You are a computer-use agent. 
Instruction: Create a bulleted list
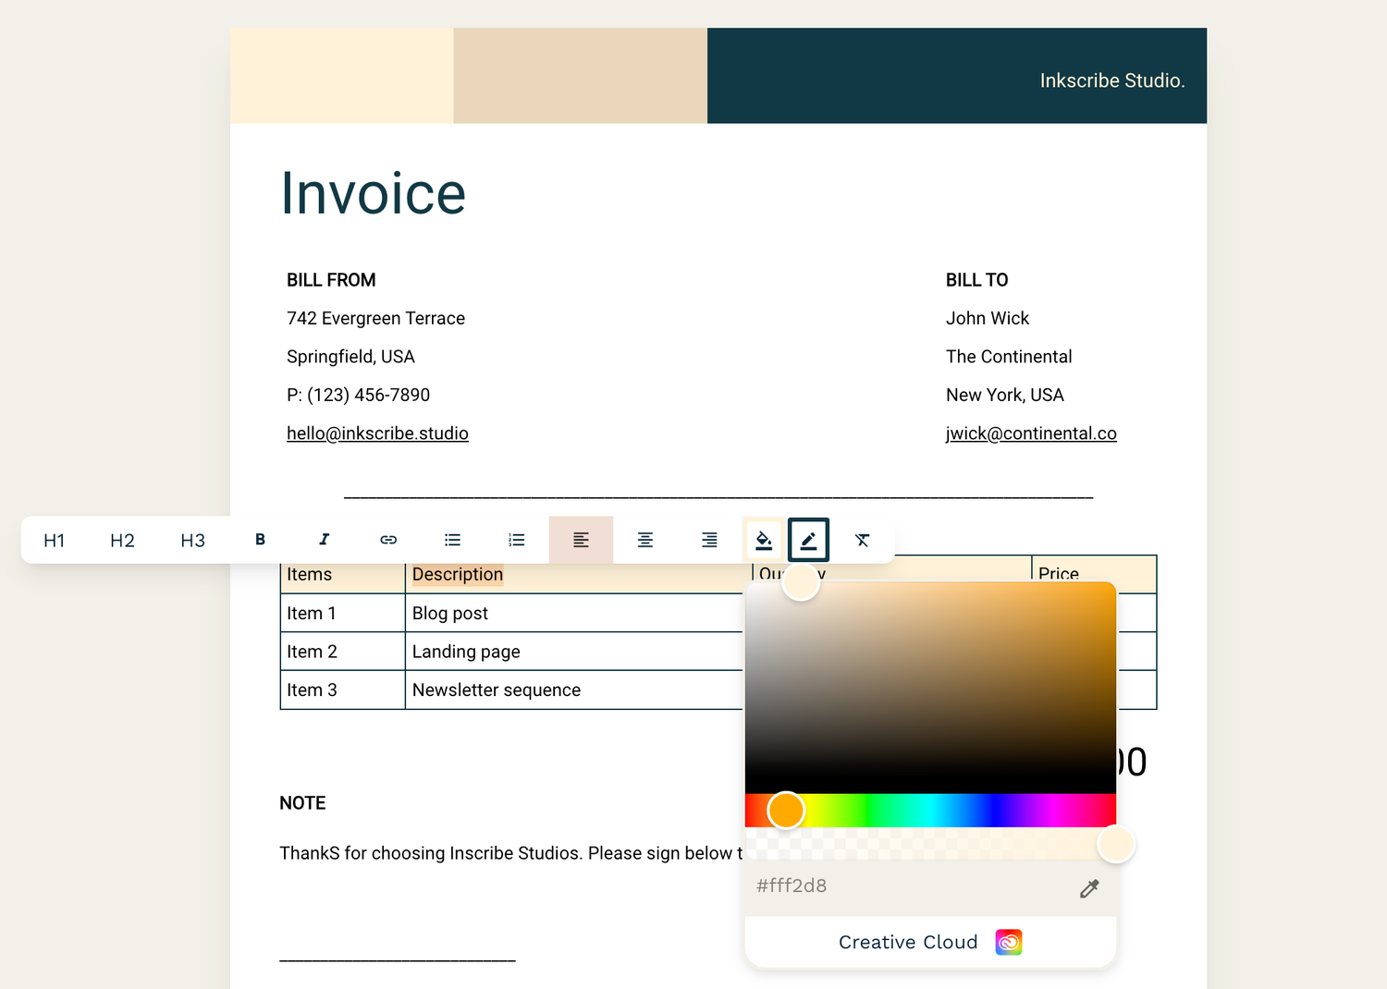pos(452,540)
